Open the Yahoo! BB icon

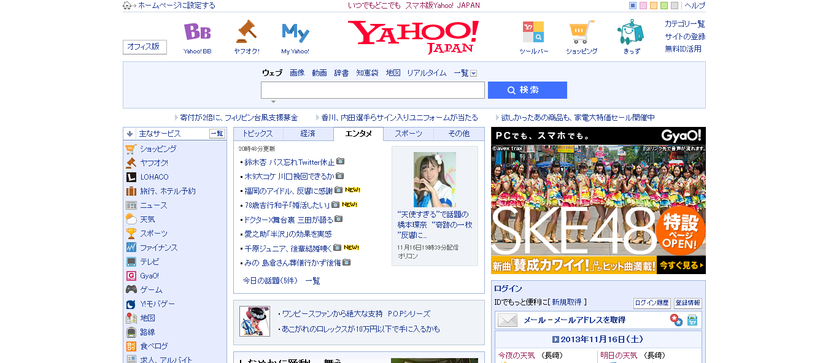pos(197,32)
